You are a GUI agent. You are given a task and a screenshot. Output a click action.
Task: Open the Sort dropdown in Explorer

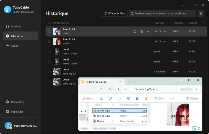[160, 98]
